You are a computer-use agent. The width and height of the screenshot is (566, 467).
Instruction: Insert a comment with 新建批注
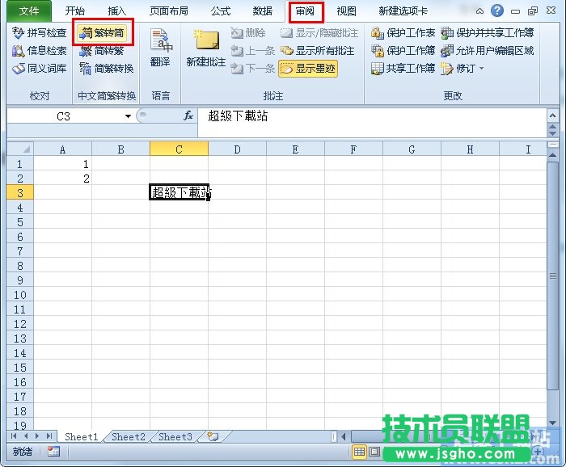click(206, 50)
